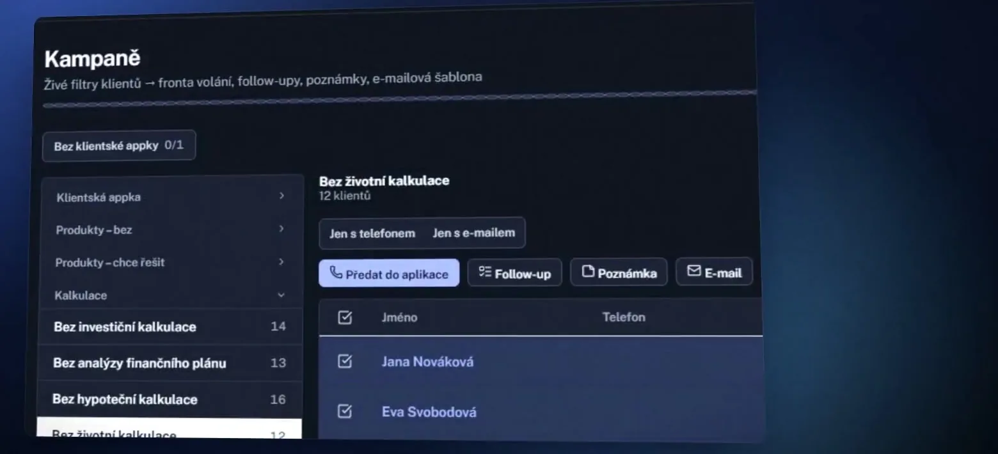
Task: Open client Eva Svobodová
Action: pyautogui.click(x=429, y=412)
